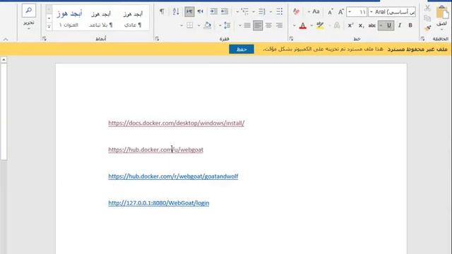The height and width of the screenshot is (254, 452).
Task: Toggle subscript x₂ formatting
Action: click(x=361, y=25)
